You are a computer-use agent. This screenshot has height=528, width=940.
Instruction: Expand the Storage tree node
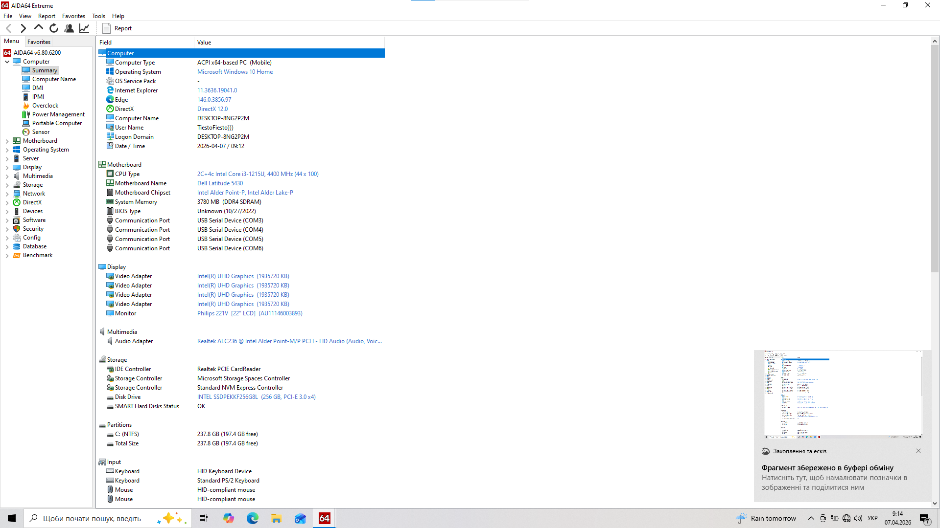pyautogui.click(x=7, y=185)
